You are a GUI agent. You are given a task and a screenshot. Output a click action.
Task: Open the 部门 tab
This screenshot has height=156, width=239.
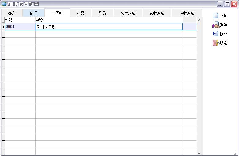(34, 13)
